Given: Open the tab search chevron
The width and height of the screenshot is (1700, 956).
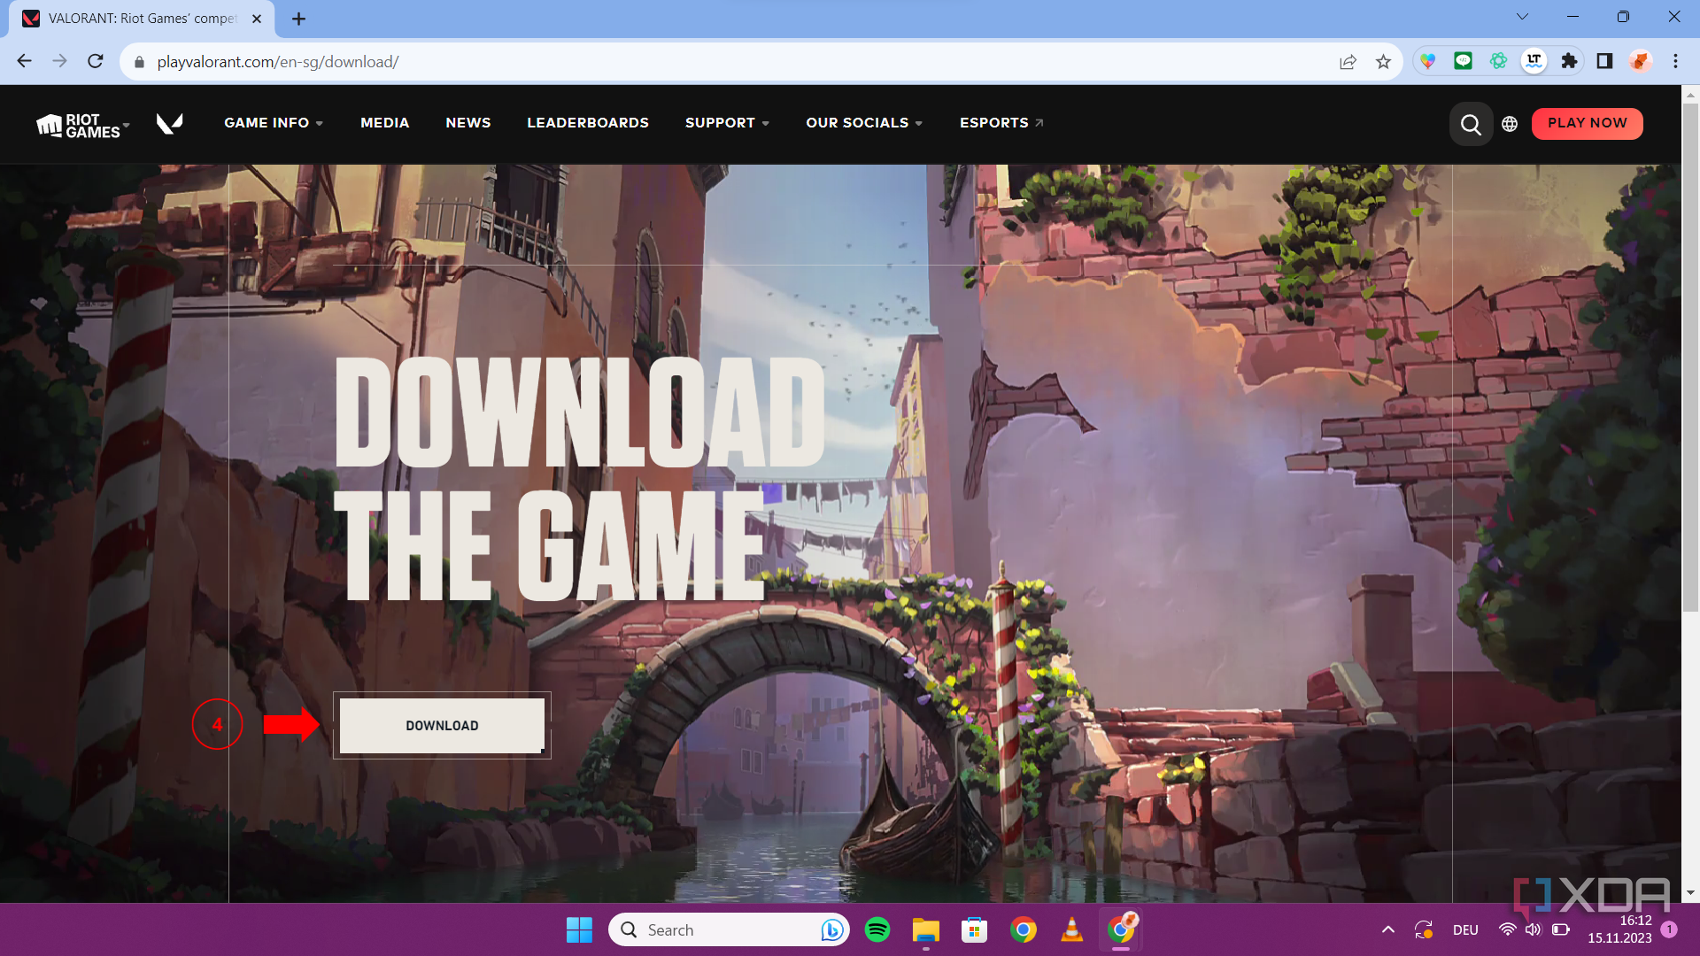Looking at the screenshot, I should tap(1522, 17).
